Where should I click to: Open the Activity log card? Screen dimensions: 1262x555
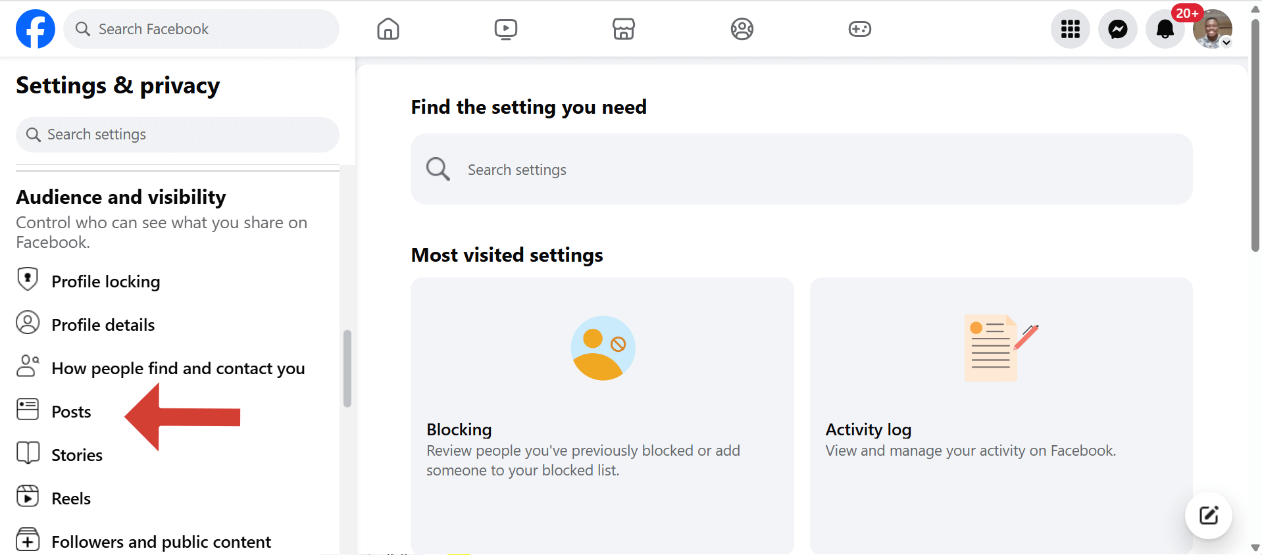coord(1001,416)
